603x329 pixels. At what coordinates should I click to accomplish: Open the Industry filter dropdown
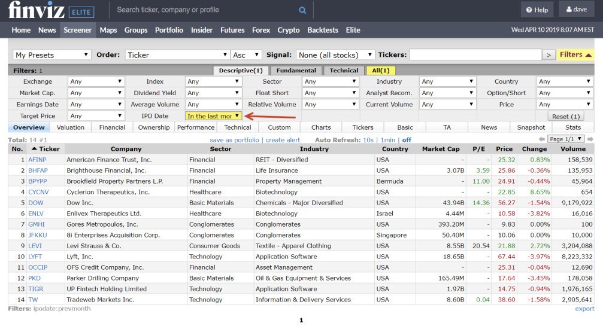point(448,81)
